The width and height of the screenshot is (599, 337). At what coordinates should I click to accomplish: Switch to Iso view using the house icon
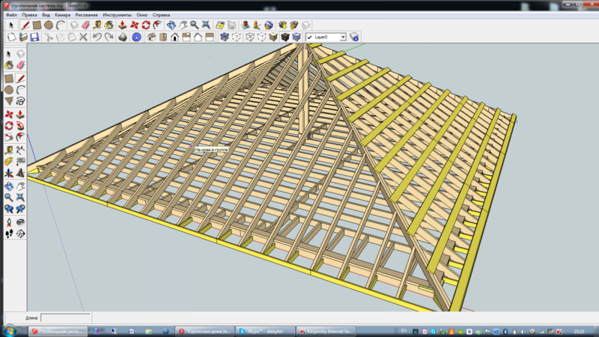[x=150, y=37]
